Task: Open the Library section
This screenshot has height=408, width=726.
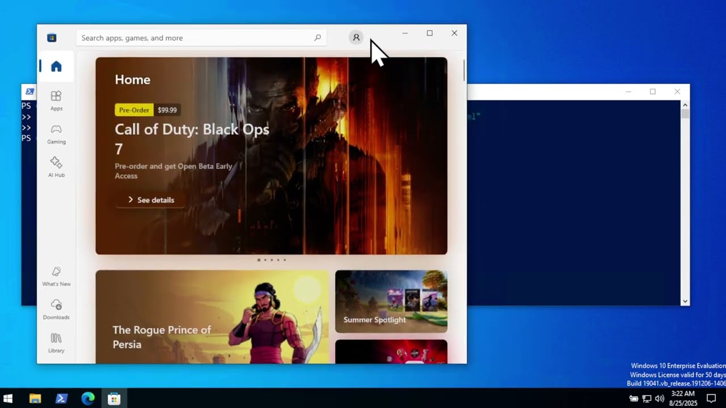Action: (x=56, y=343)
